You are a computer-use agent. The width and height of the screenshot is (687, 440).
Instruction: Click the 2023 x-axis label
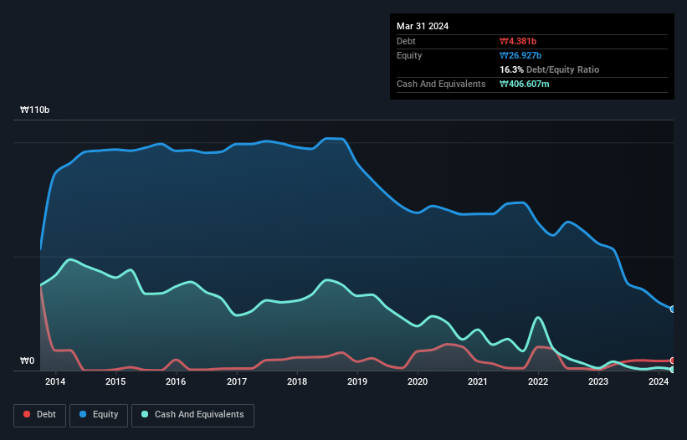(x=598, y=381)
